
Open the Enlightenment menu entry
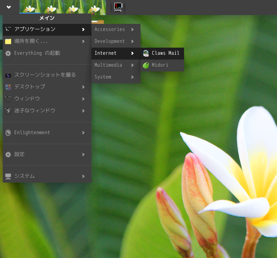pyautogui.click(x=47, y=133)
